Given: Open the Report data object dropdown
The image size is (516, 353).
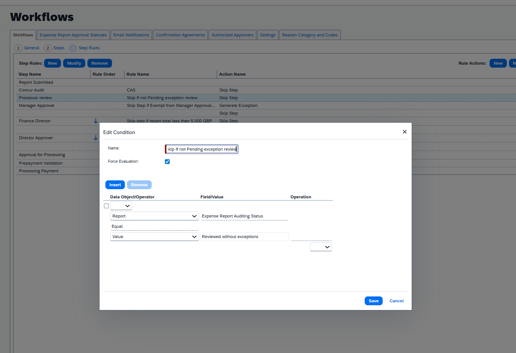Looking at the screenshot, I should tap(154, 216).
